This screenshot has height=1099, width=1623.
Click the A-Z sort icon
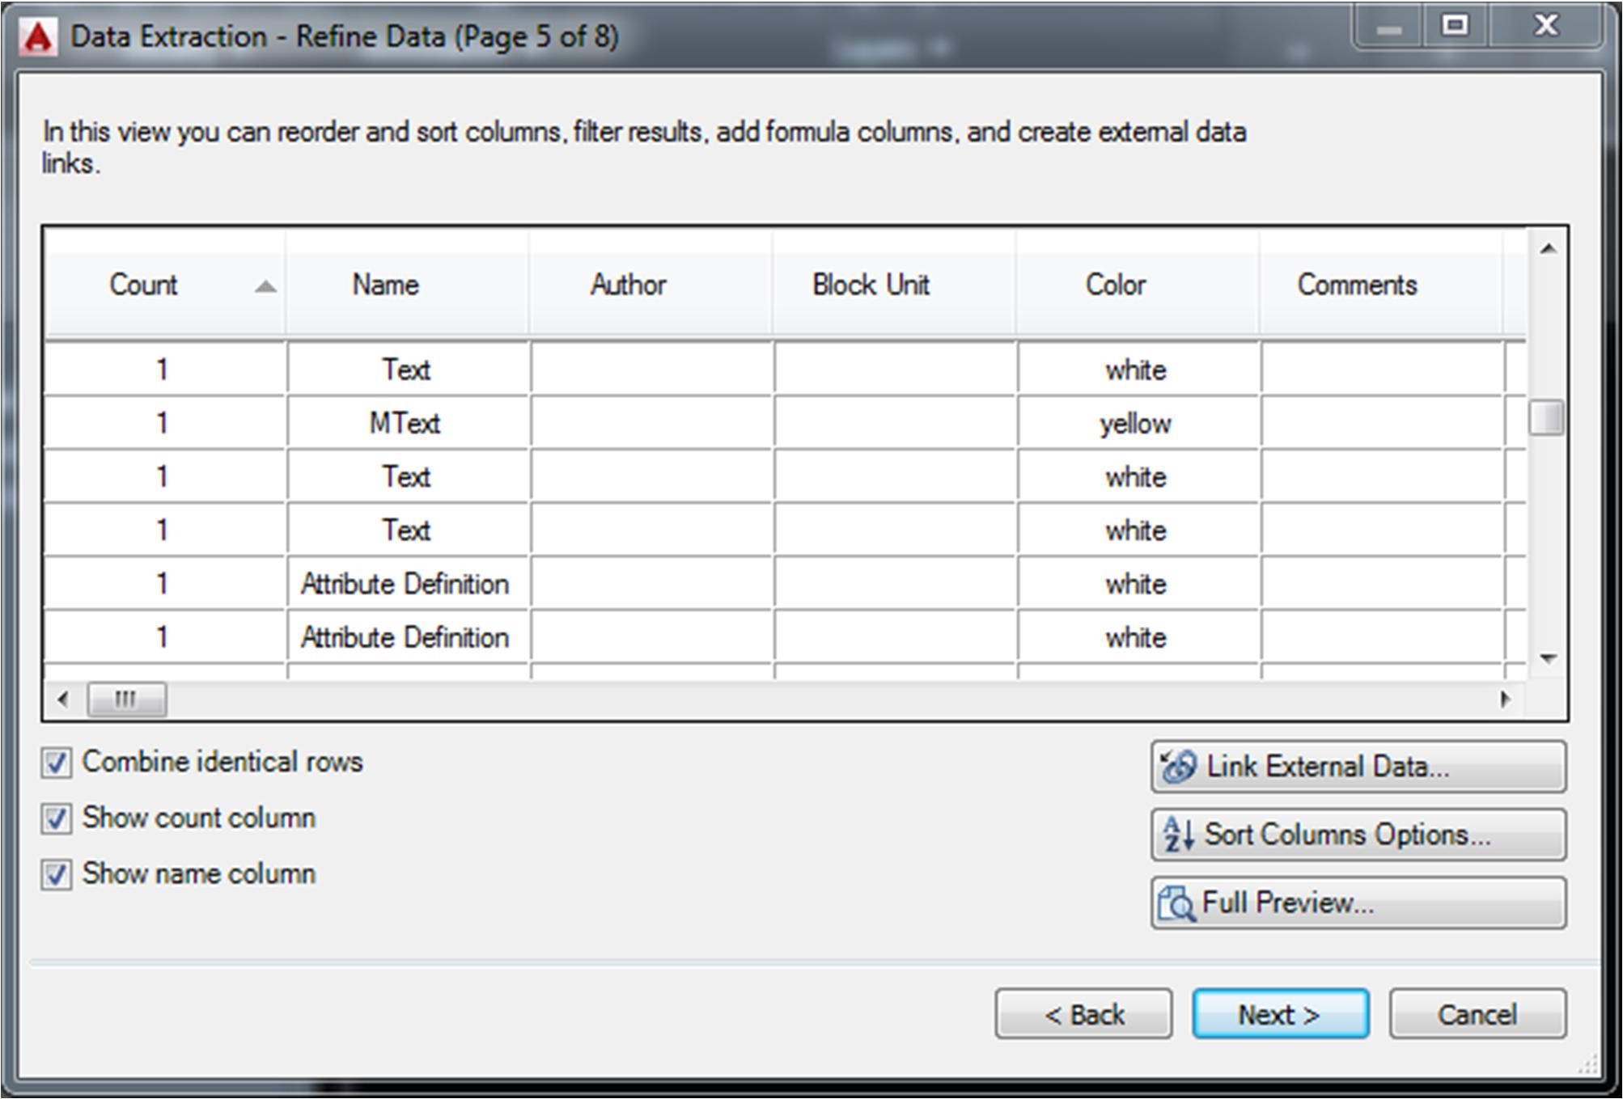(1178, 835)
